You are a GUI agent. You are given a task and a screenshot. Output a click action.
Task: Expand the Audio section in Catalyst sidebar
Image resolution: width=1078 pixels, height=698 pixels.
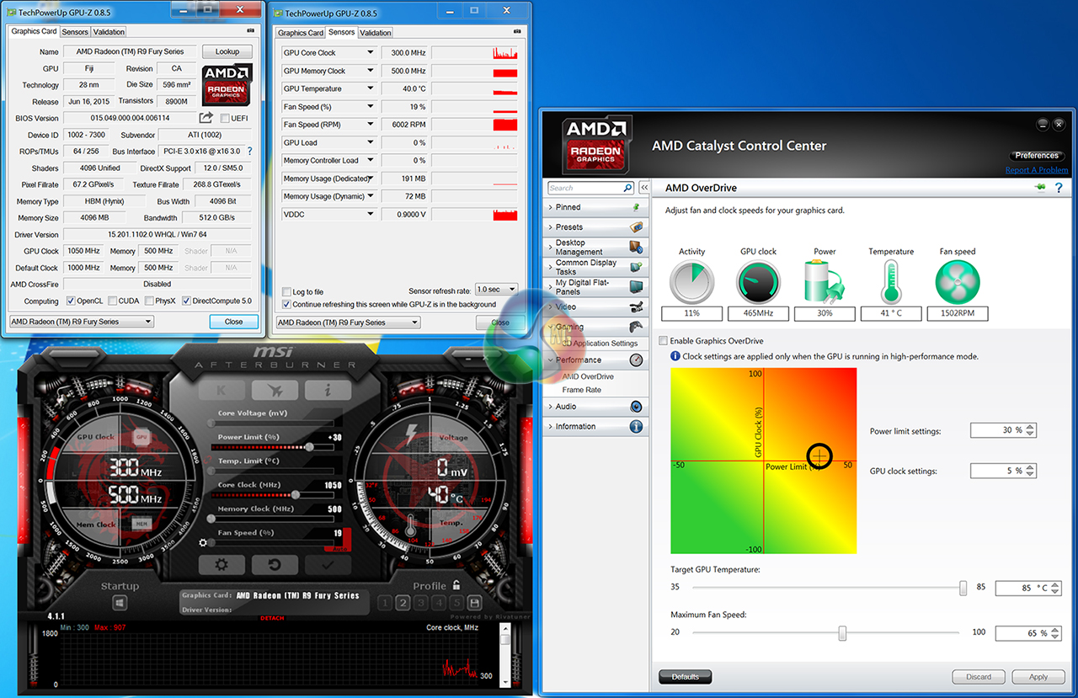click(x=594, y=407)
